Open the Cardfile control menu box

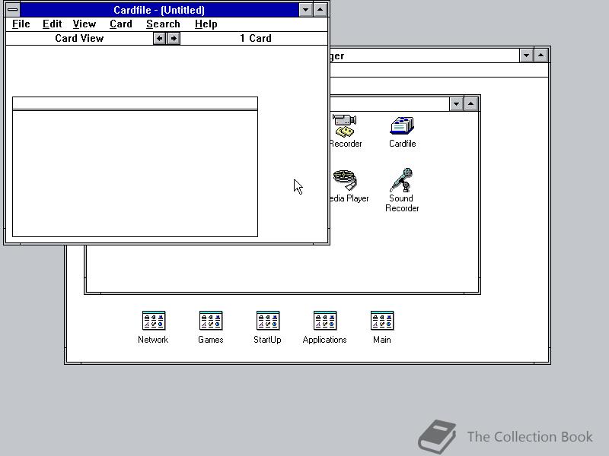point(13,10)
